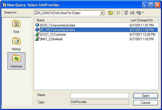Click date 6/7/2011 1:56 PM

(142, 30)
